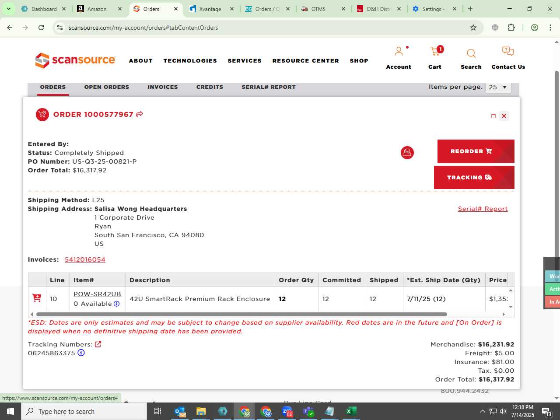Screen dimensions: 560x420
Task: Open the Windows Start menu
Action: point(10,411)
